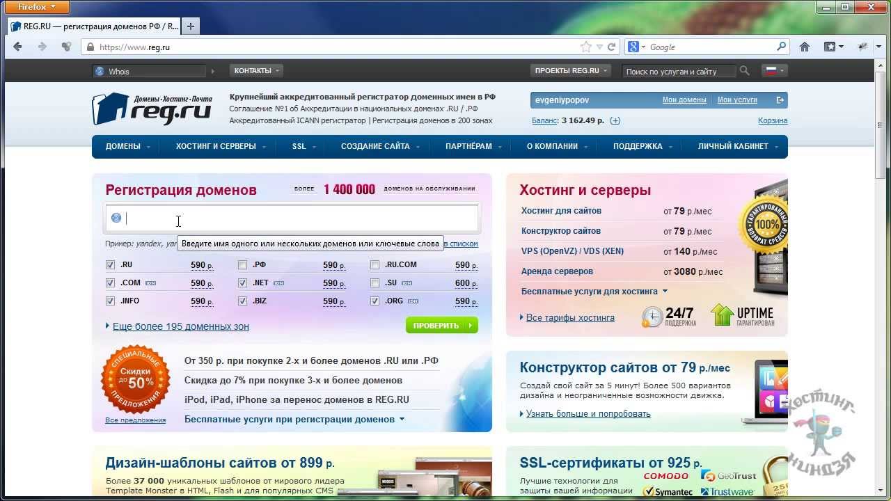Open the bookmarks menu icon in toolbar

tap(833, 47)
